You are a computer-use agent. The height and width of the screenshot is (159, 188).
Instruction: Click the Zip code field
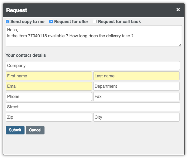(x=49, y=117)
